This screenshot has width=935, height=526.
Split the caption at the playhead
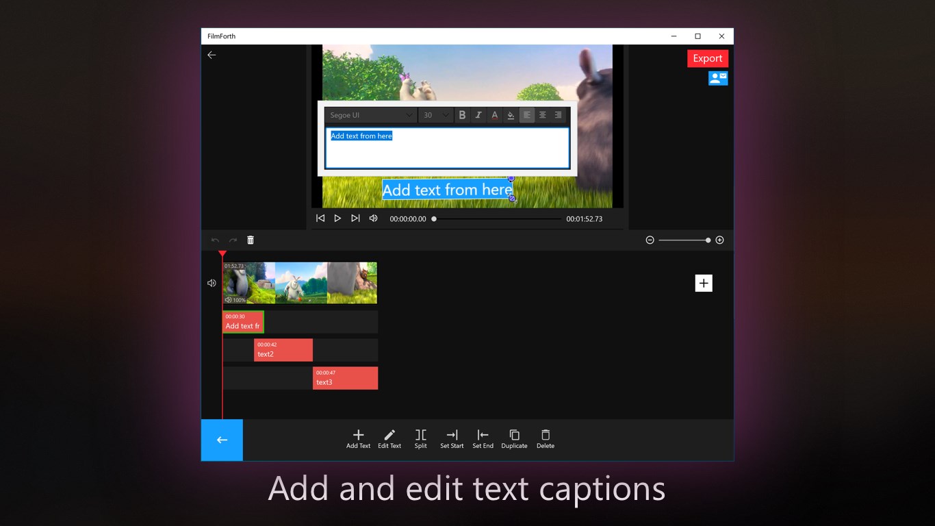tap(421, 439)
